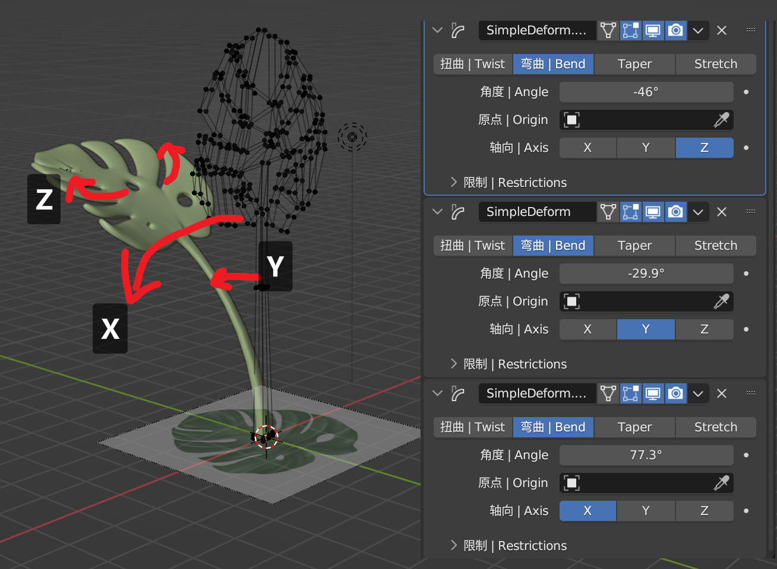Click the SimpleDeform modifier icon of the -29.9° modifier

coord(458,212)
